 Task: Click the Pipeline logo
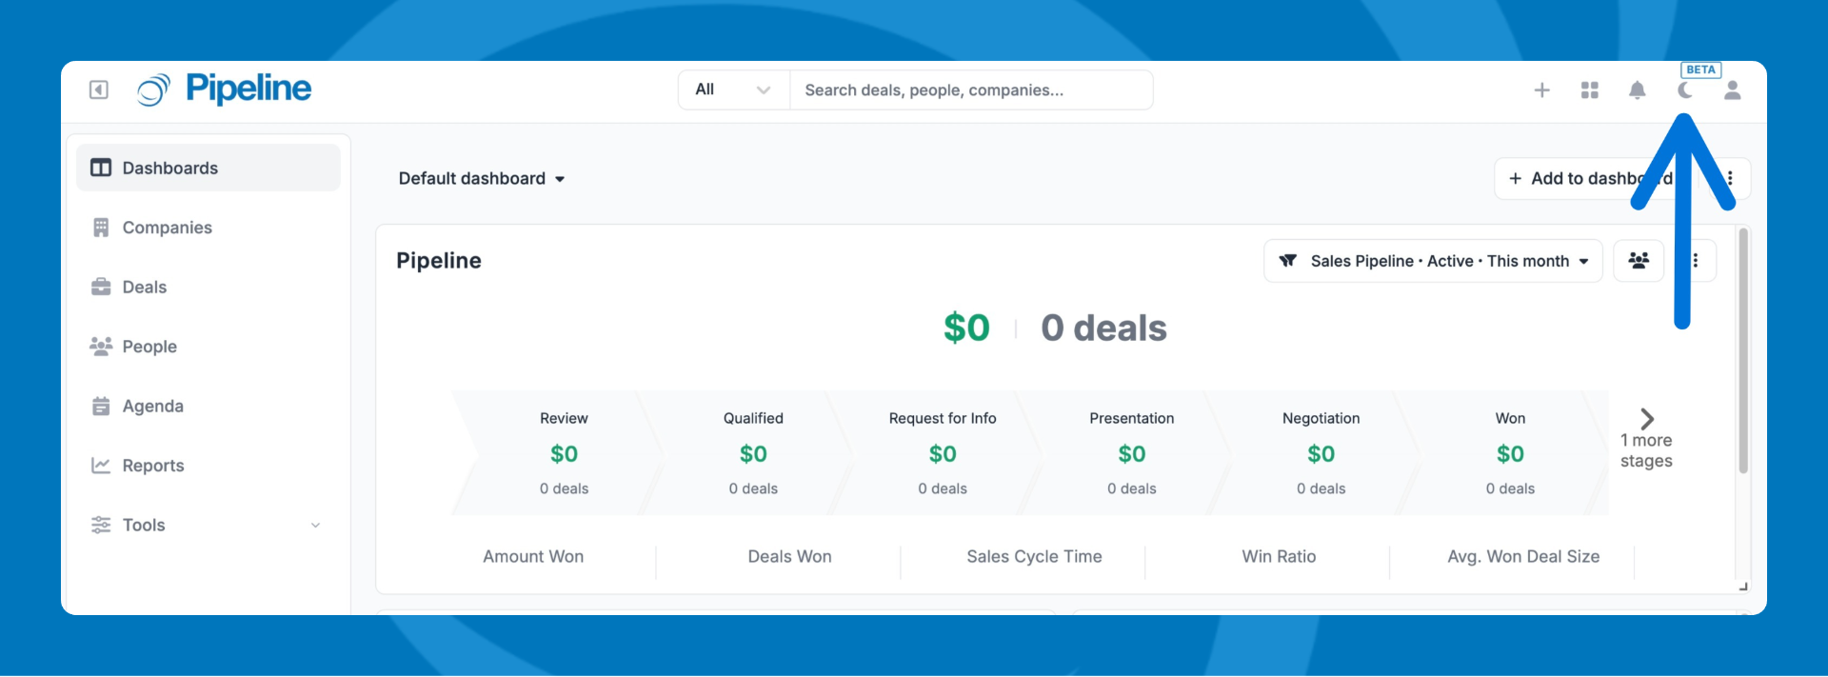click(x=225, y=90)
